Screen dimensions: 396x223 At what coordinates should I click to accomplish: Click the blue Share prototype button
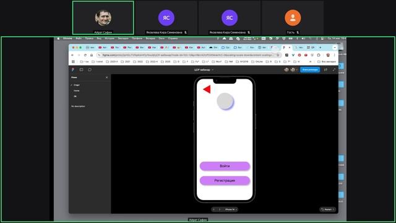[x=310, y=69]
